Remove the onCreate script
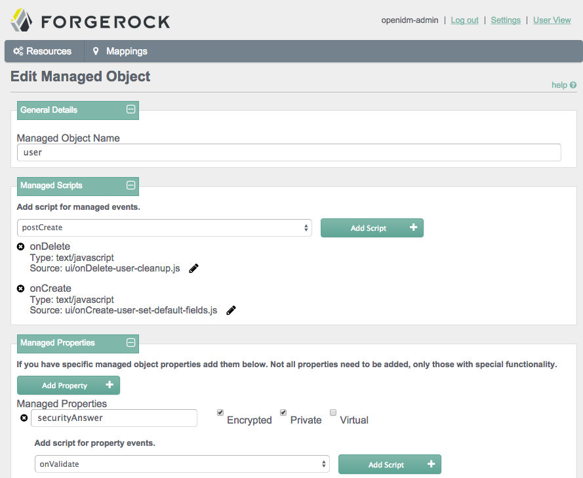The height and width of the screenshot is (478, 583). pyautogui.click(x=21, y=289)
